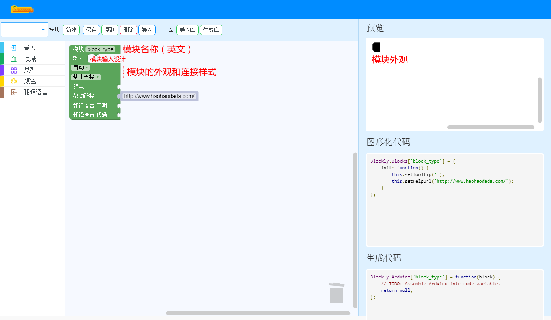Screen dimensions: 551x320
Task: Click the help URL text field
Action: tap(159, 96)
